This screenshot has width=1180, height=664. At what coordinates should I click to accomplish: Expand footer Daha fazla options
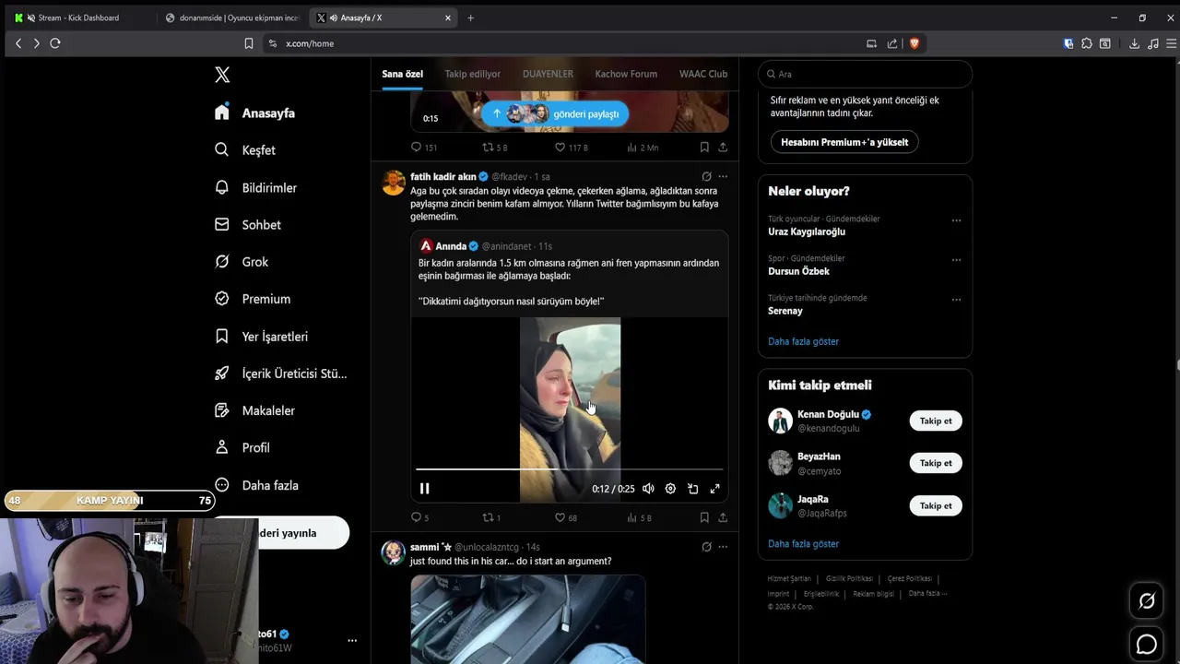click(x=927, y=593)
